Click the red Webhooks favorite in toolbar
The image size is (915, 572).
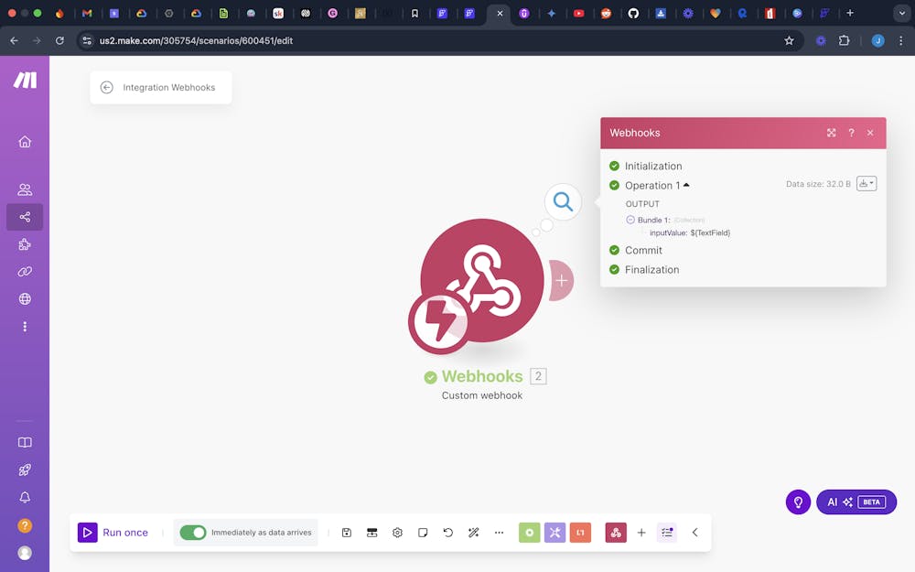coord(616,533)
